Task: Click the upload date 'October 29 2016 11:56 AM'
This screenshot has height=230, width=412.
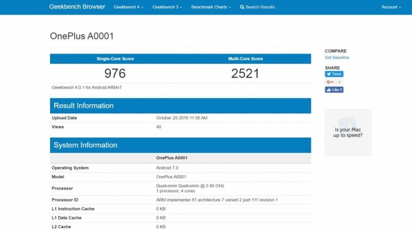Action: (182, 118)
